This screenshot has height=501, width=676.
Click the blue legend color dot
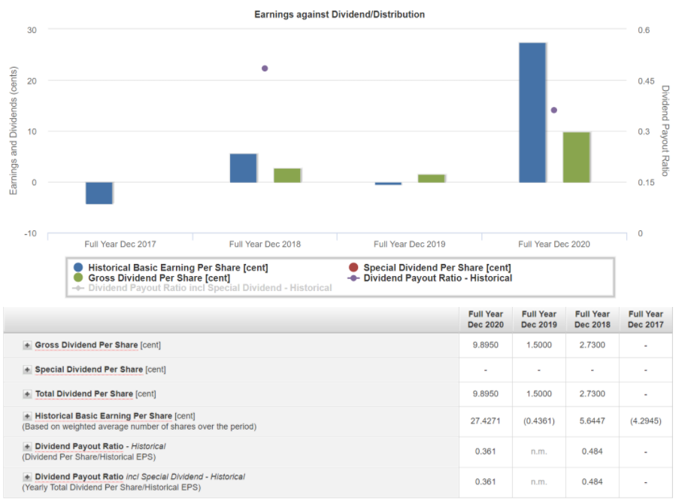78,268
